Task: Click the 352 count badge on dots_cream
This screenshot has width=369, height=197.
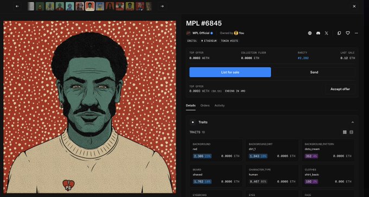Action: coord(311,156)
